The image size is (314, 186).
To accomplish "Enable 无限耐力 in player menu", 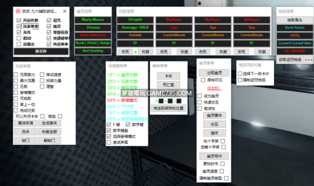I will point(16,75).
